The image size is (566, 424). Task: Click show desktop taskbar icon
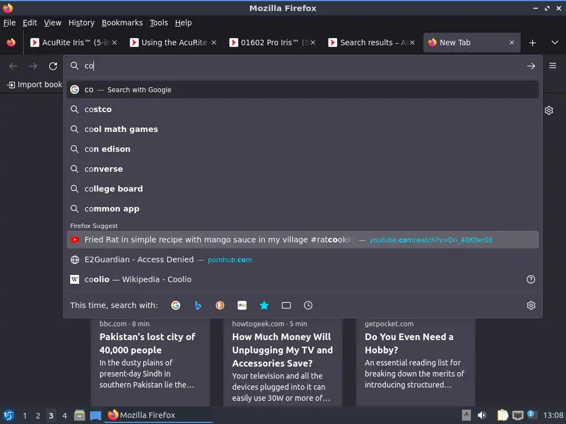[x=96, y=415]
